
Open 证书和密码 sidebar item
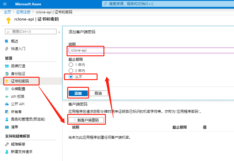[20, 81]
